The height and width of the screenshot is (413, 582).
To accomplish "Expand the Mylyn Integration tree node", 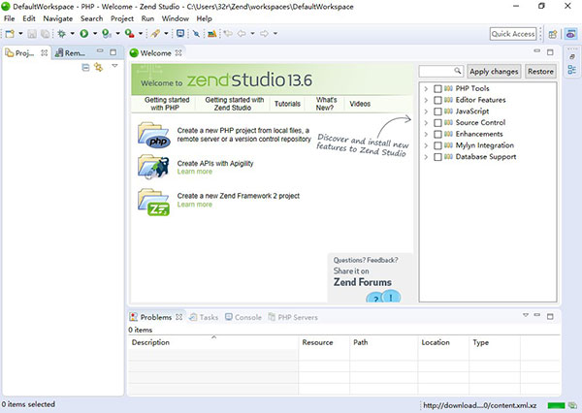I will tap(426, 145).
